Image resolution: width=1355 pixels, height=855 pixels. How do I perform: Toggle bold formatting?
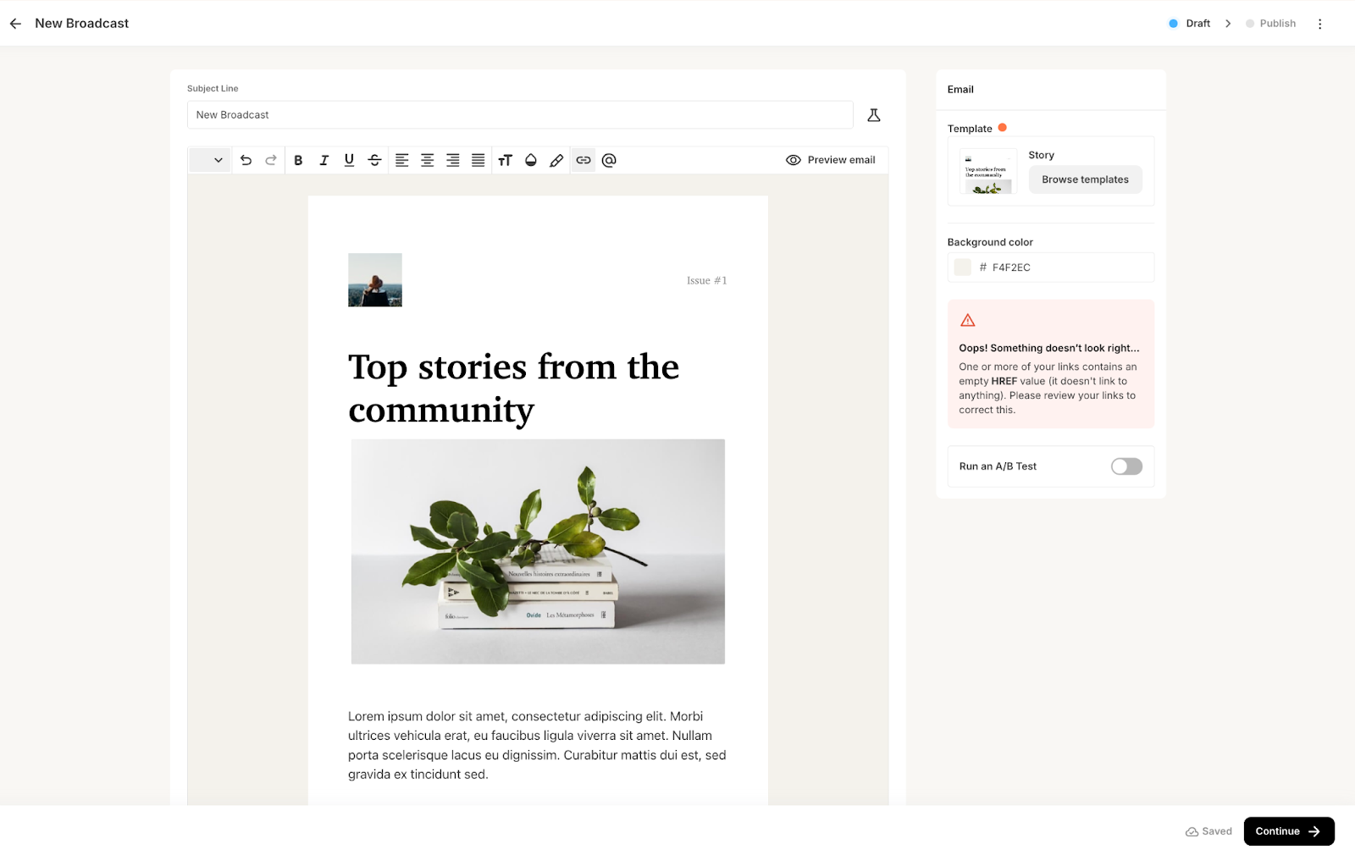point(298,160)
